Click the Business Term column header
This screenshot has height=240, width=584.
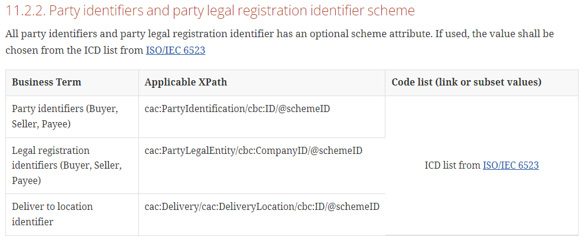tap(47, 82)
